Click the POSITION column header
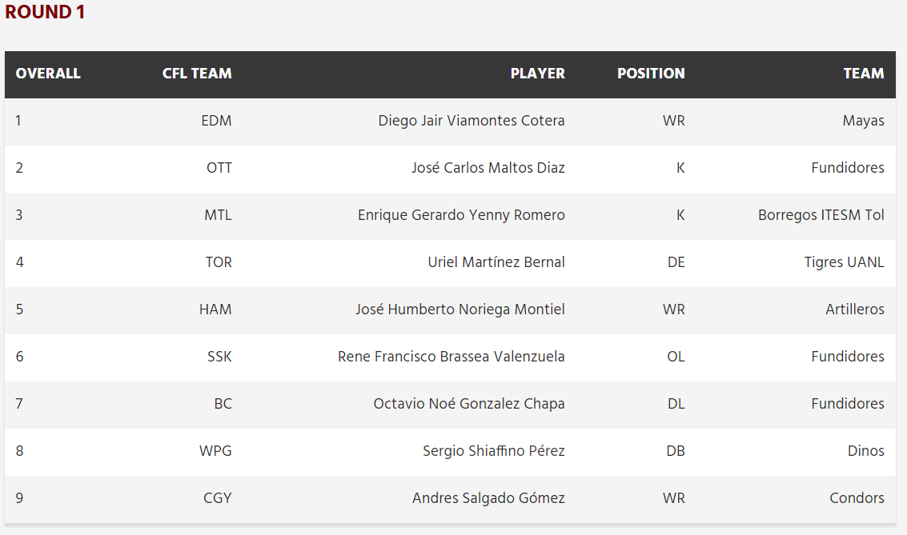The width and height of the screenshot is (907, 535). tap(651, 74)
